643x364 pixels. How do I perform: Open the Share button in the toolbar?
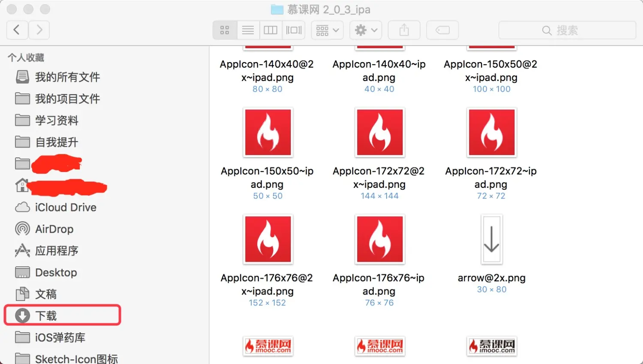click(x=403, y=30)
